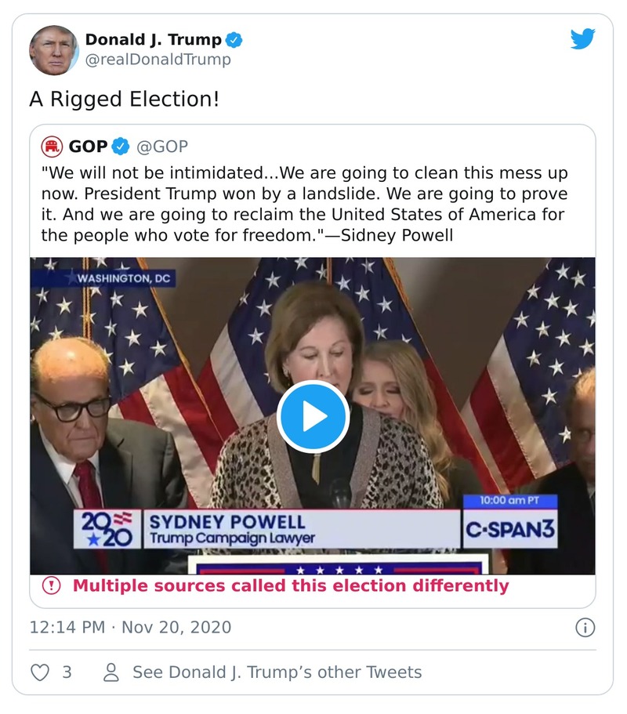Click the 12:14 PM · Nov 20, 2020 timestamp
627x714 pixels.
[x=130, y=627]
